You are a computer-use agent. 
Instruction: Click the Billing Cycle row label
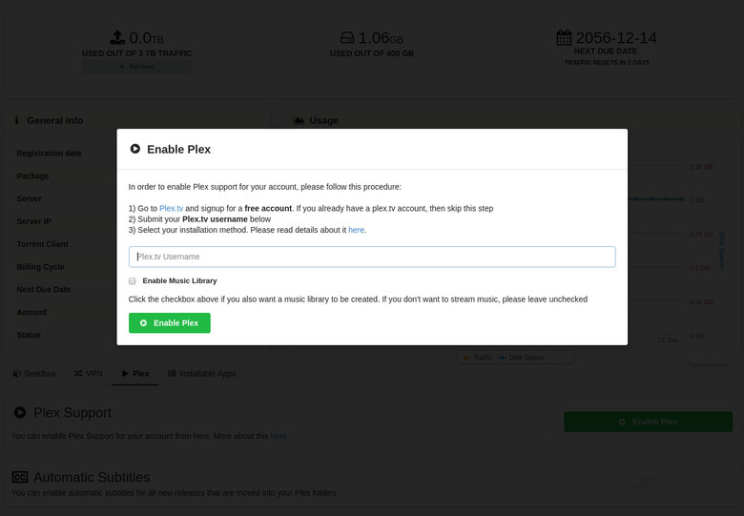(x=40, y=267)
